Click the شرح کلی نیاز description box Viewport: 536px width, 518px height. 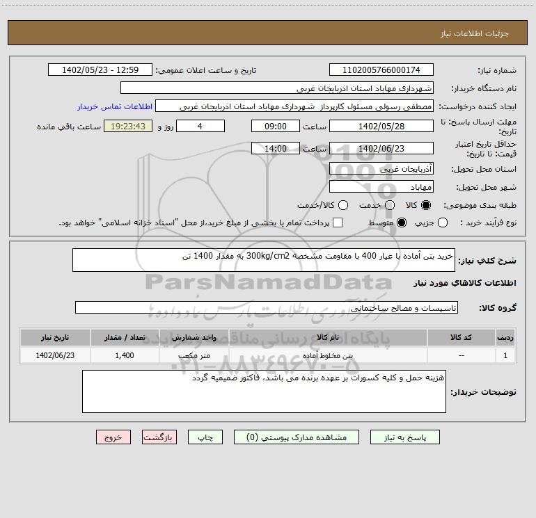pyautogui.click(x=264, y=260)
